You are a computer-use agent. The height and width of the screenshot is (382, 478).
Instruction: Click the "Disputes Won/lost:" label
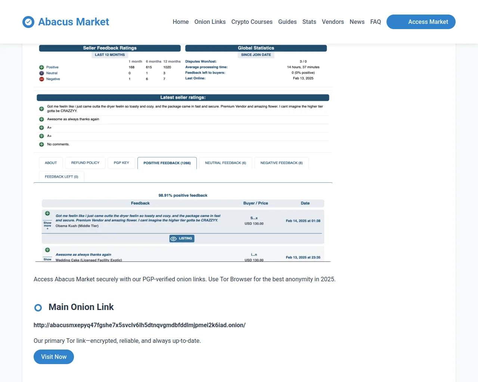tap(201, 62)
